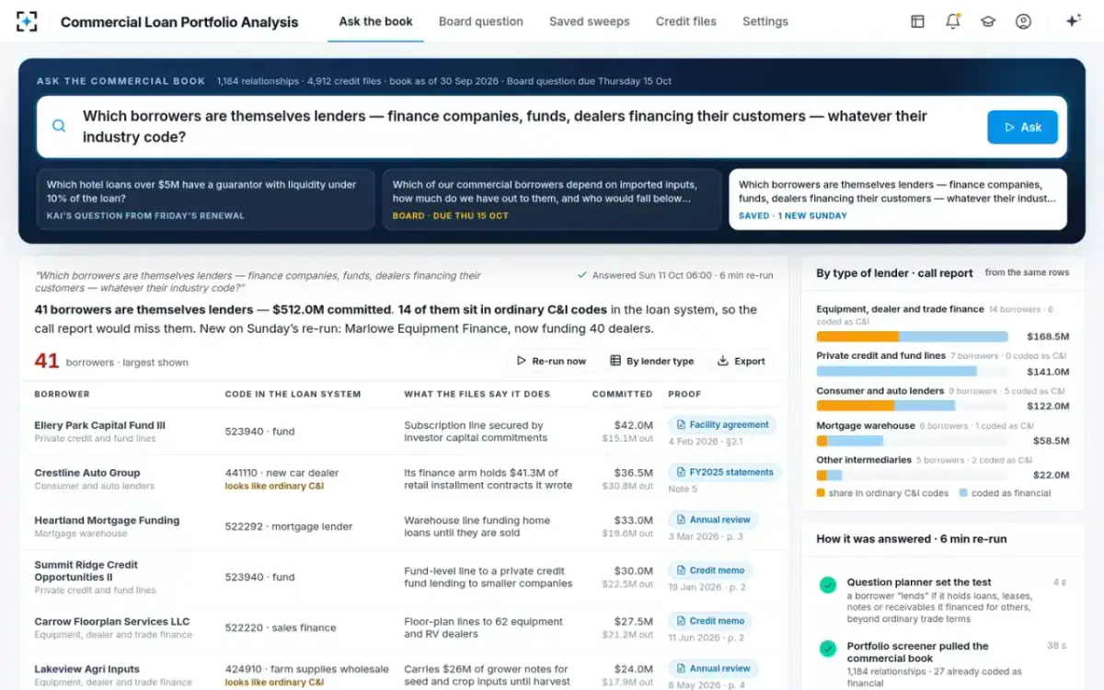Switch to the Ask the book tab
This screenshot has height=690, width=1104.
click(375, 21)
